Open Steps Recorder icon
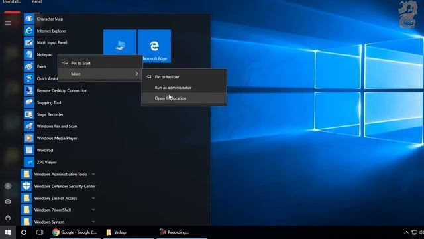The image size is (424, 239). click(29, 114)
